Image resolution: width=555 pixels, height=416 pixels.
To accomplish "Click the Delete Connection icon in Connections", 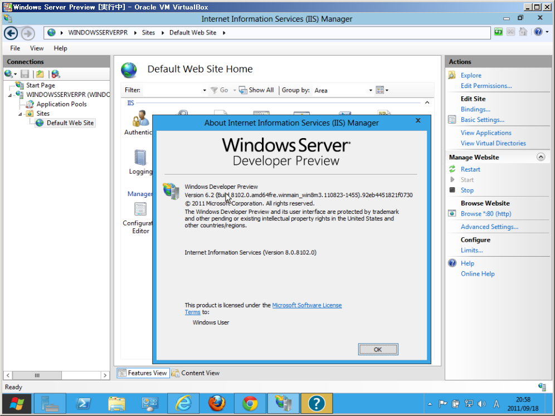I will click(55, 74).
